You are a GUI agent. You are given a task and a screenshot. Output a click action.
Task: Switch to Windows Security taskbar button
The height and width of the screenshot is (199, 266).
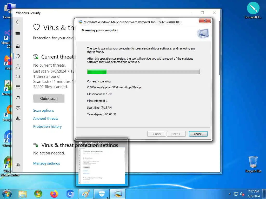point(102,194)
